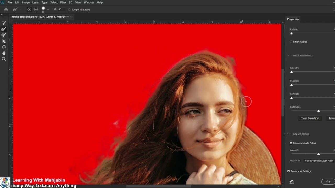Click the Amount slider handle
The width and height of the screenshot is (335, 188).
[319, 154]
